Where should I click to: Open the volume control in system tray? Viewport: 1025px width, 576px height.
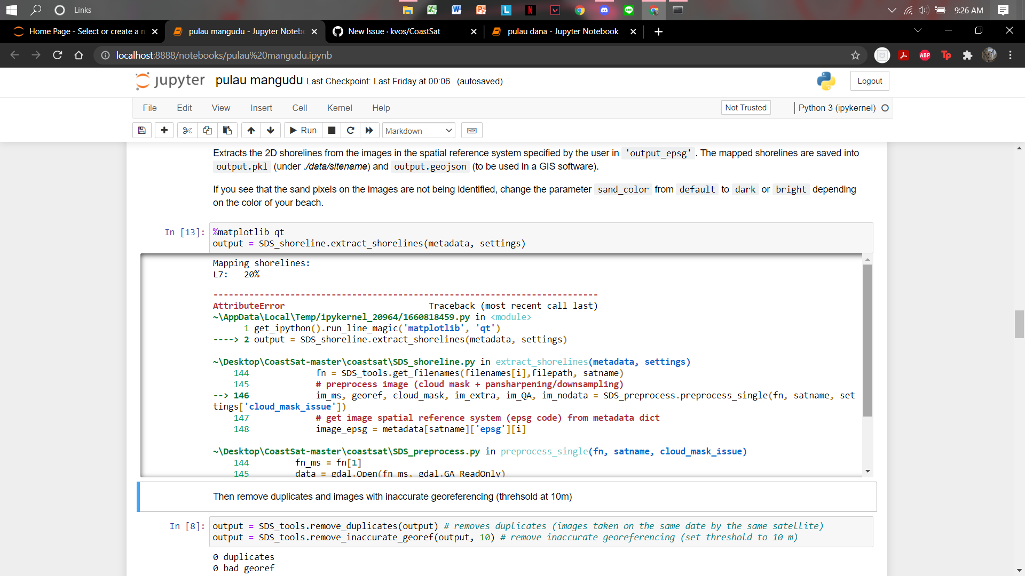point(923,10)
